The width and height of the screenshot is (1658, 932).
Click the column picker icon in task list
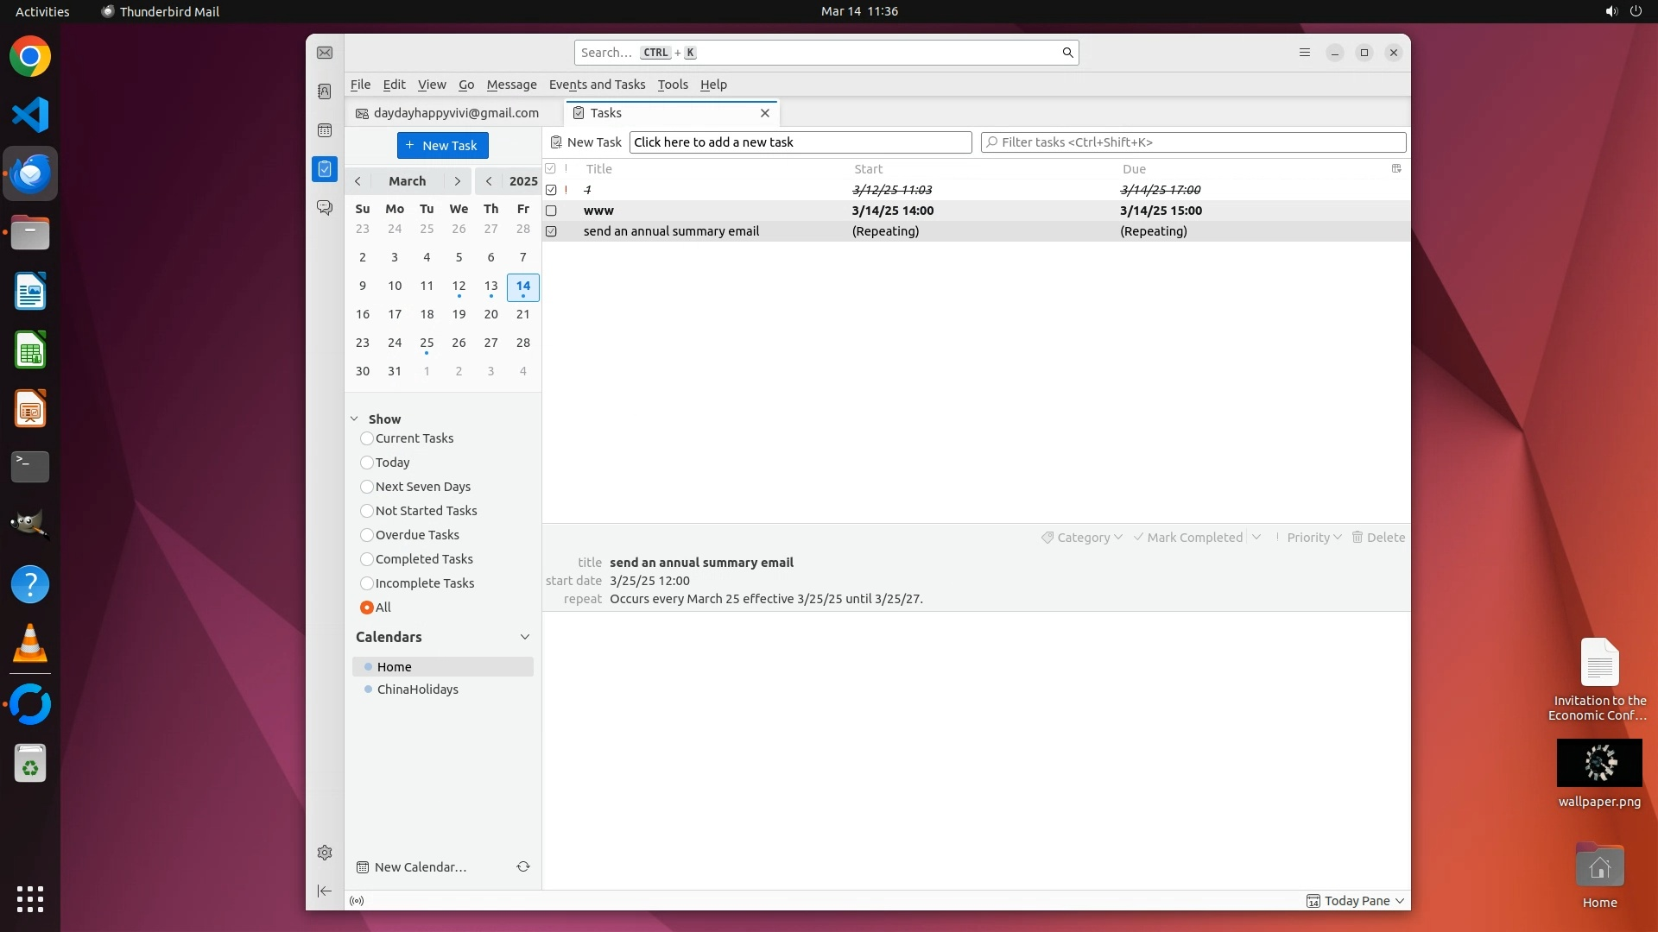pos(1396,168)
